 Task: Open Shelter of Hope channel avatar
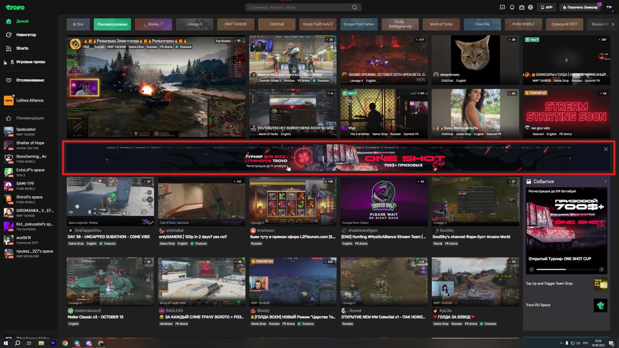click(x=8, y=145)
